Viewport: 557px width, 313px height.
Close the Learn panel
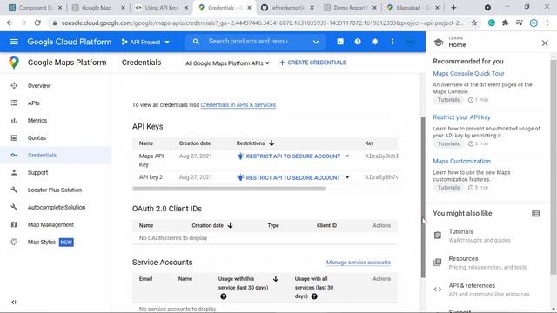[x=545, y=43]
